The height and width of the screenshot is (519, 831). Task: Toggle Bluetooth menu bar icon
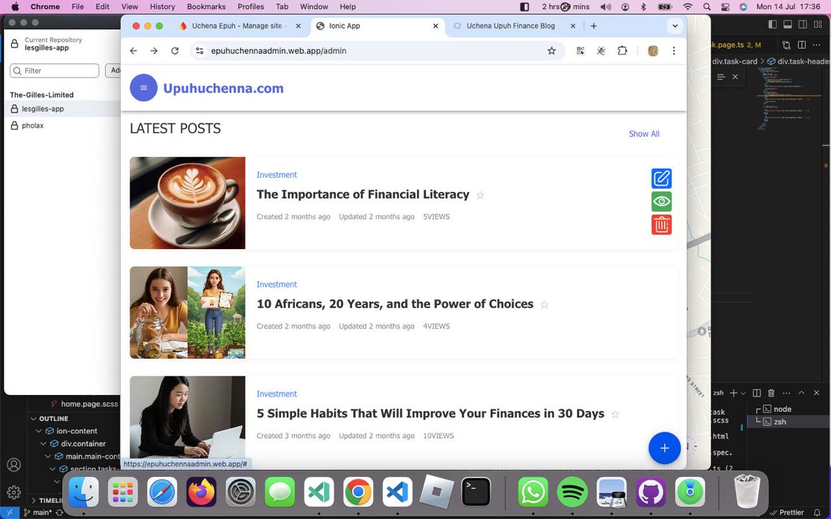[643, 6]
